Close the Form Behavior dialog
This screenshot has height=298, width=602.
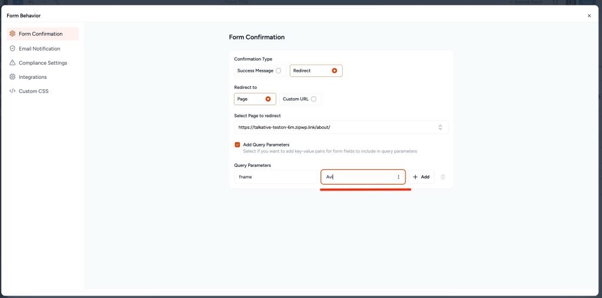click(x=589, y=16)
